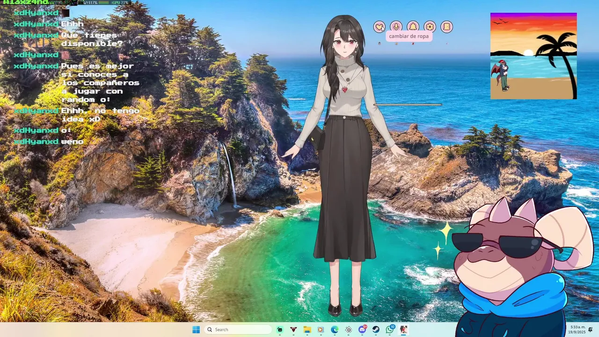The height and width of the screenshot is (337, 599).
Task: Click the sunset beach pixel art thumbnail
Action: pos(533,56)
